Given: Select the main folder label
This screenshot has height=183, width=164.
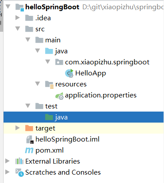Looking at the screenshot, I should pos(53,40).
